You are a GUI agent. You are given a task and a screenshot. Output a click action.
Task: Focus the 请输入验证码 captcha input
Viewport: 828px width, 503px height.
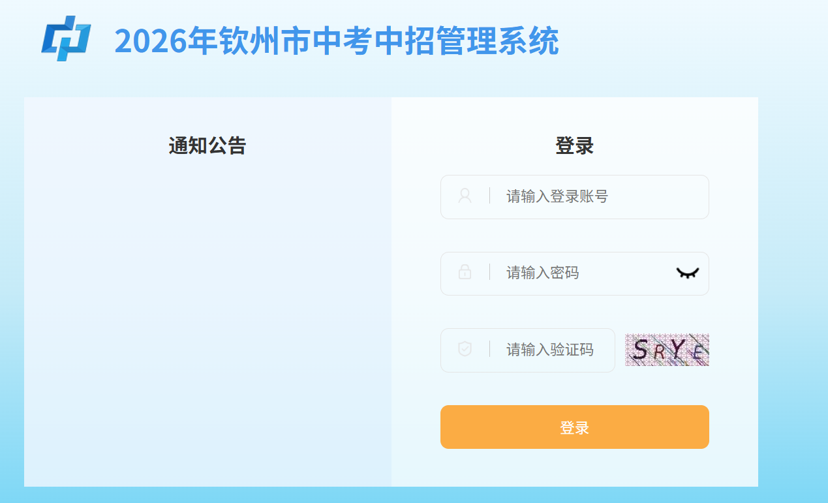coord(528,350)
